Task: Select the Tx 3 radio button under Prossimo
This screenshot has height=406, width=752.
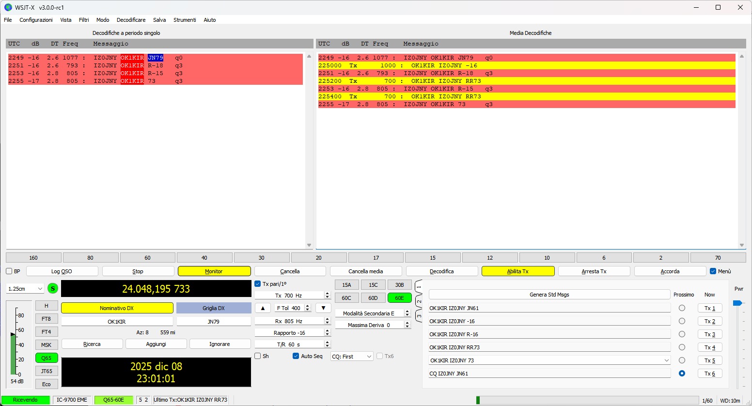Action: pos(682,334)
